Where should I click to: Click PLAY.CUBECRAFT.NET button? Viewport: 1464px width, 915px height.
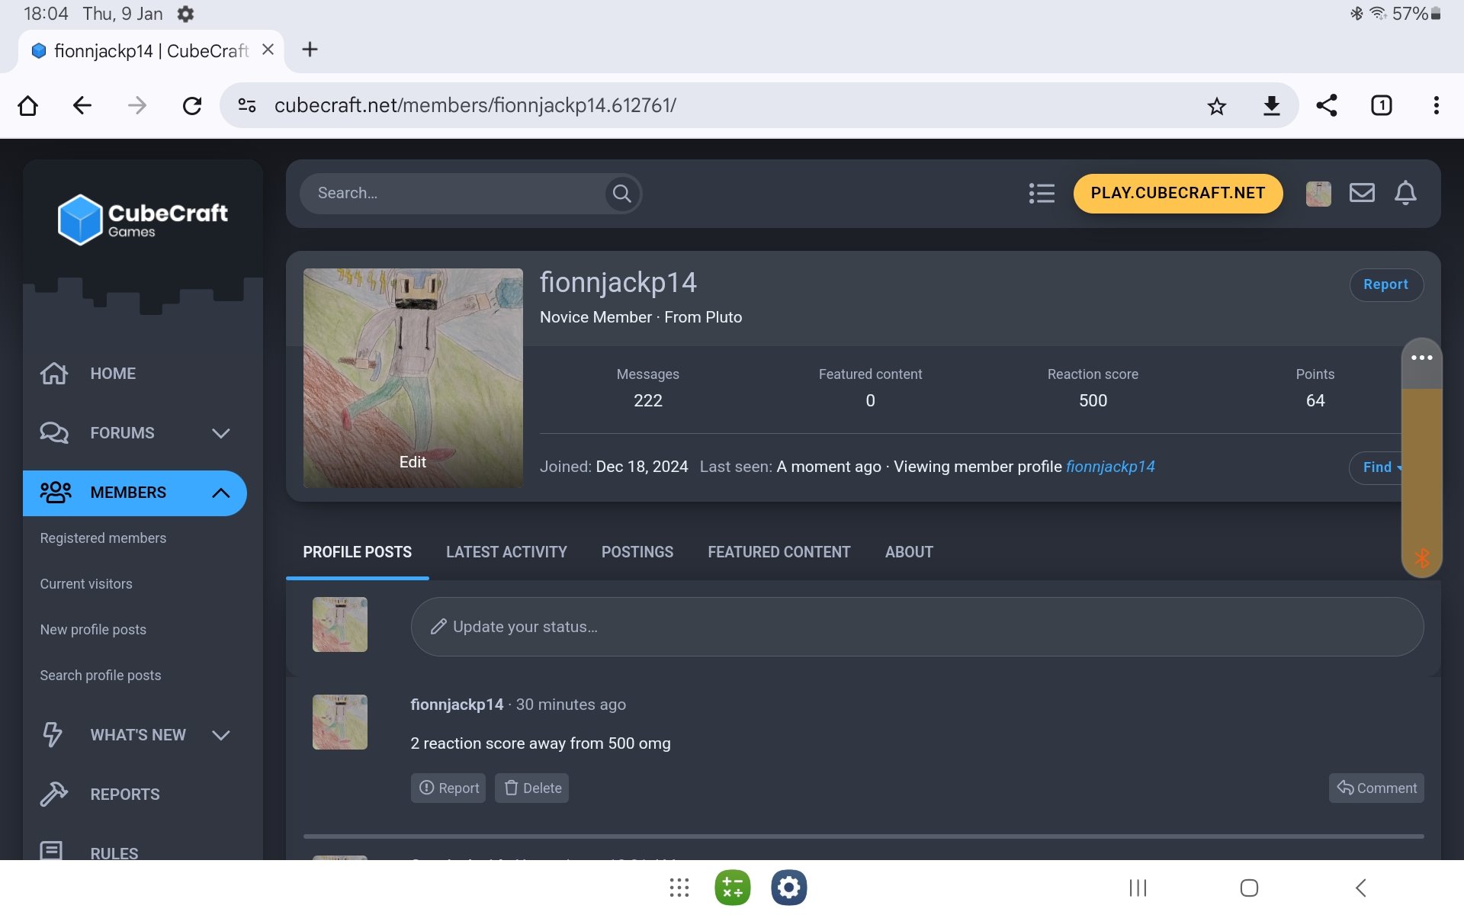[1178, 194]
